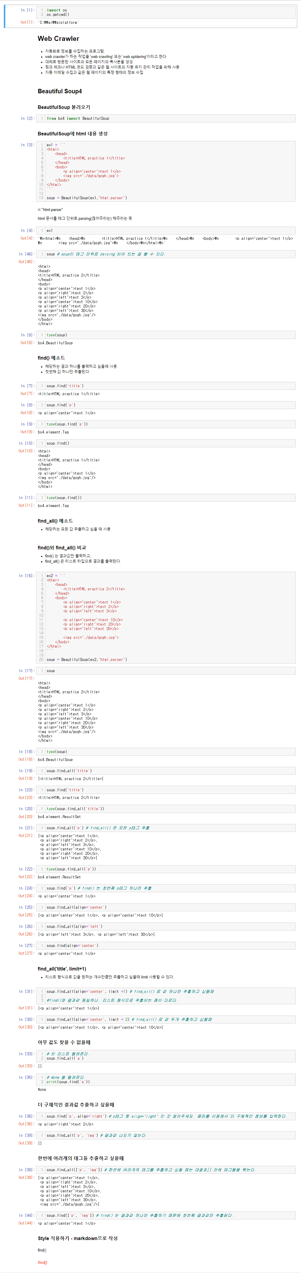Select the In [22] type(soup.find_all('p')) cell
Image resolution: width=301 pixels, height=1273 pixels.
click(166, 869)
